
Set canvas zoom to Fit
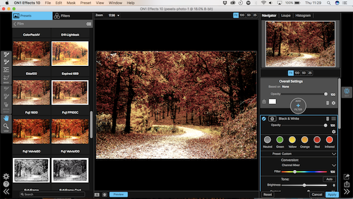pos(236,15)
